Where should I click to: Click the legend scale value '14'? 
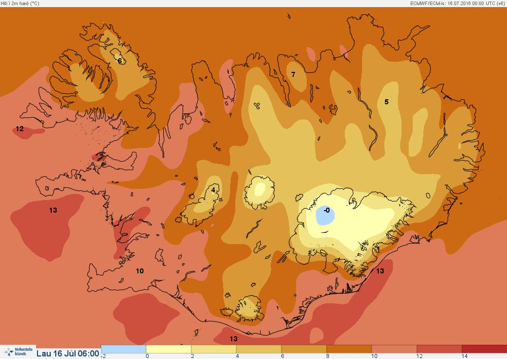(x=464, y=356)
